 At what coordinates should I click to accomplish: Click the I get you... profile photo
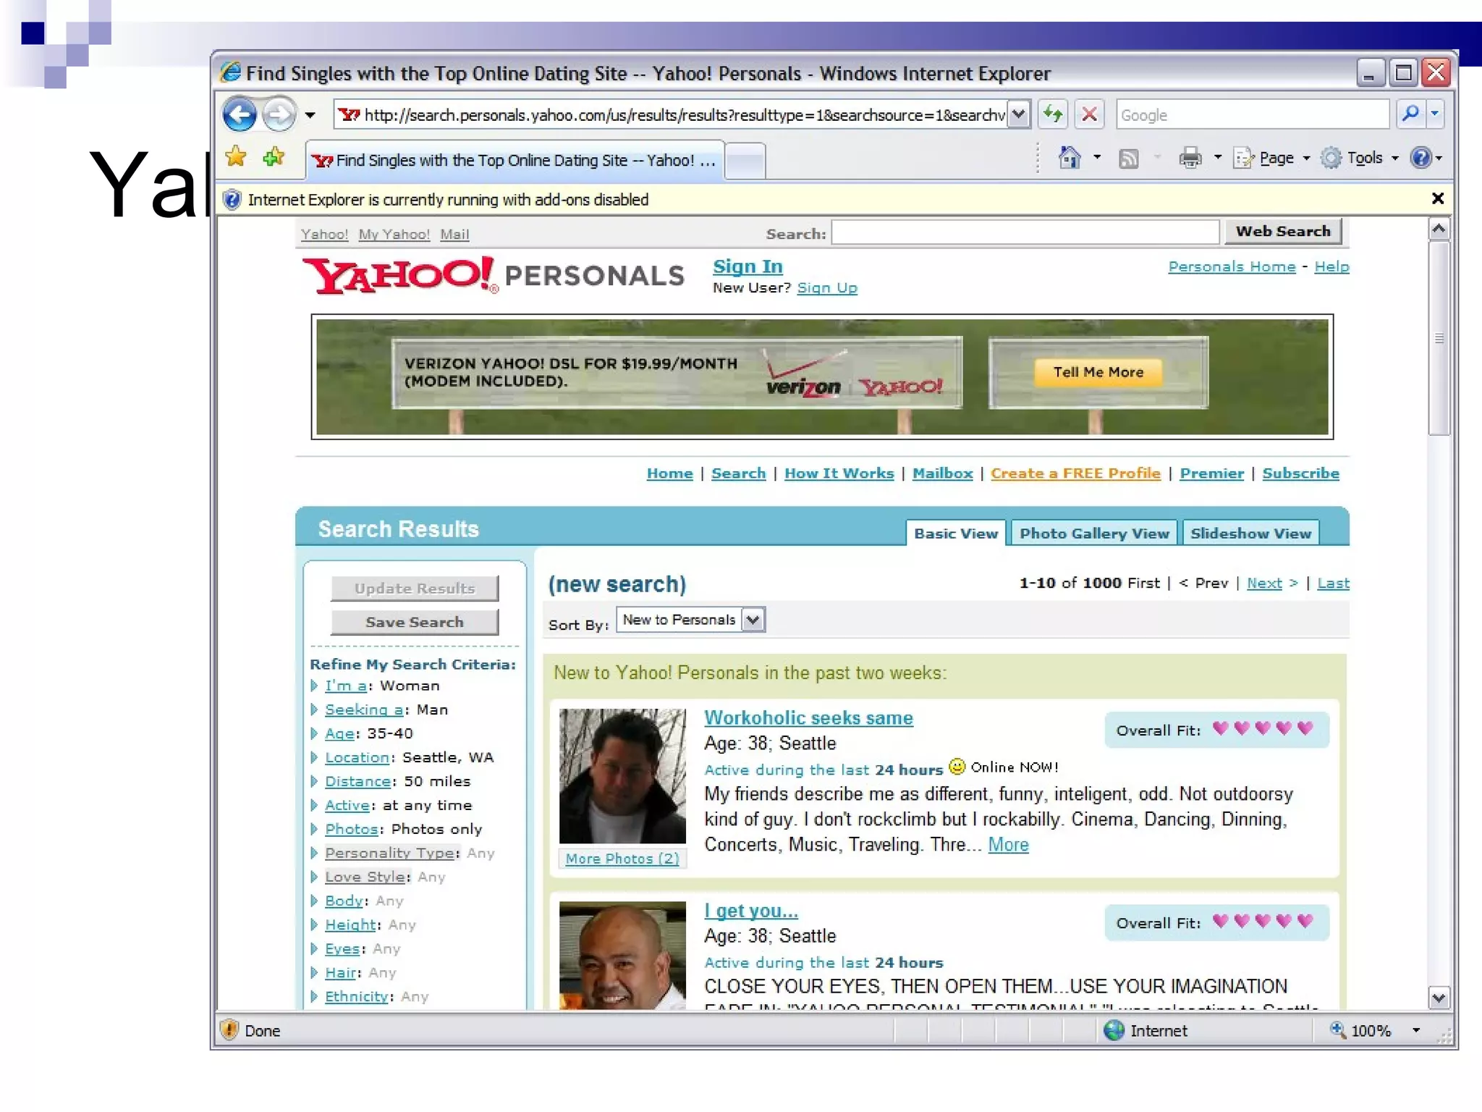(x=622, y=955)
